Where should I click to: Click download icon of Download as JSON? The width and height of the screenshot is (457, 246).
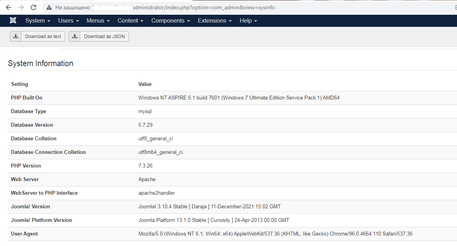(x=75, y=37)
